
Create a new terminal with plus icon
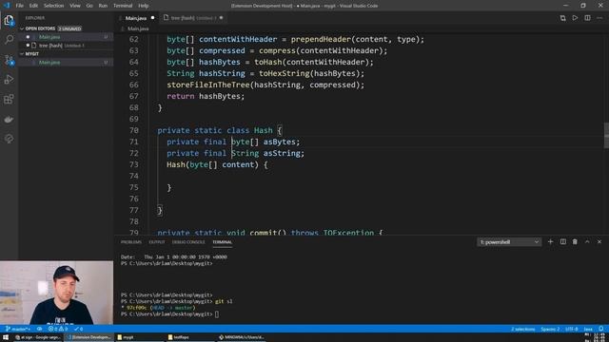click(550, 242)
